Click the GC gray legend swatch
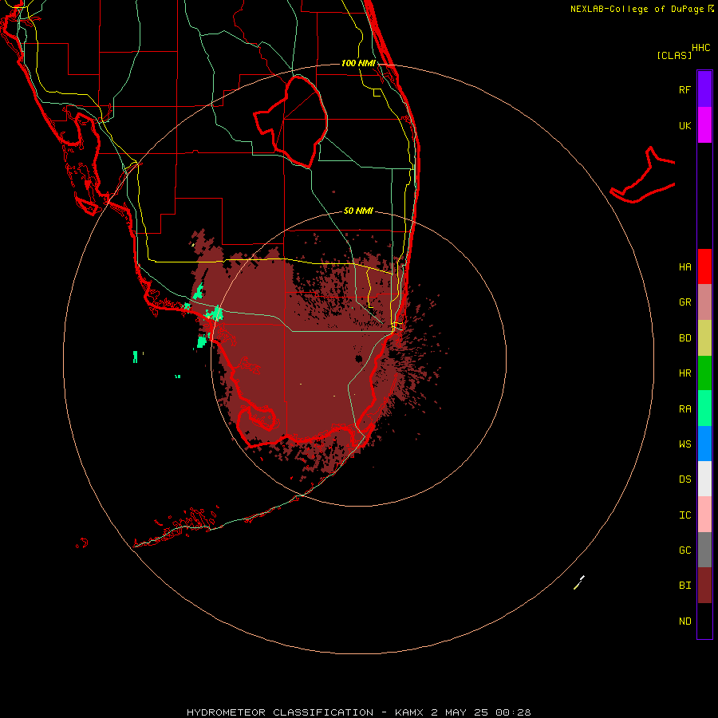718x718 pixels. tap(704, 550)
